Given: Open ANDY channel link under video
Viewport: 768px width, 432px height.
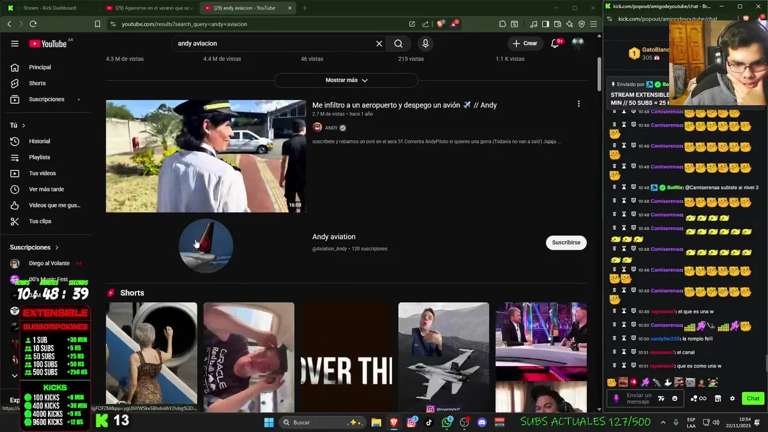Looking at the screenshot, I should pos(330,128).
